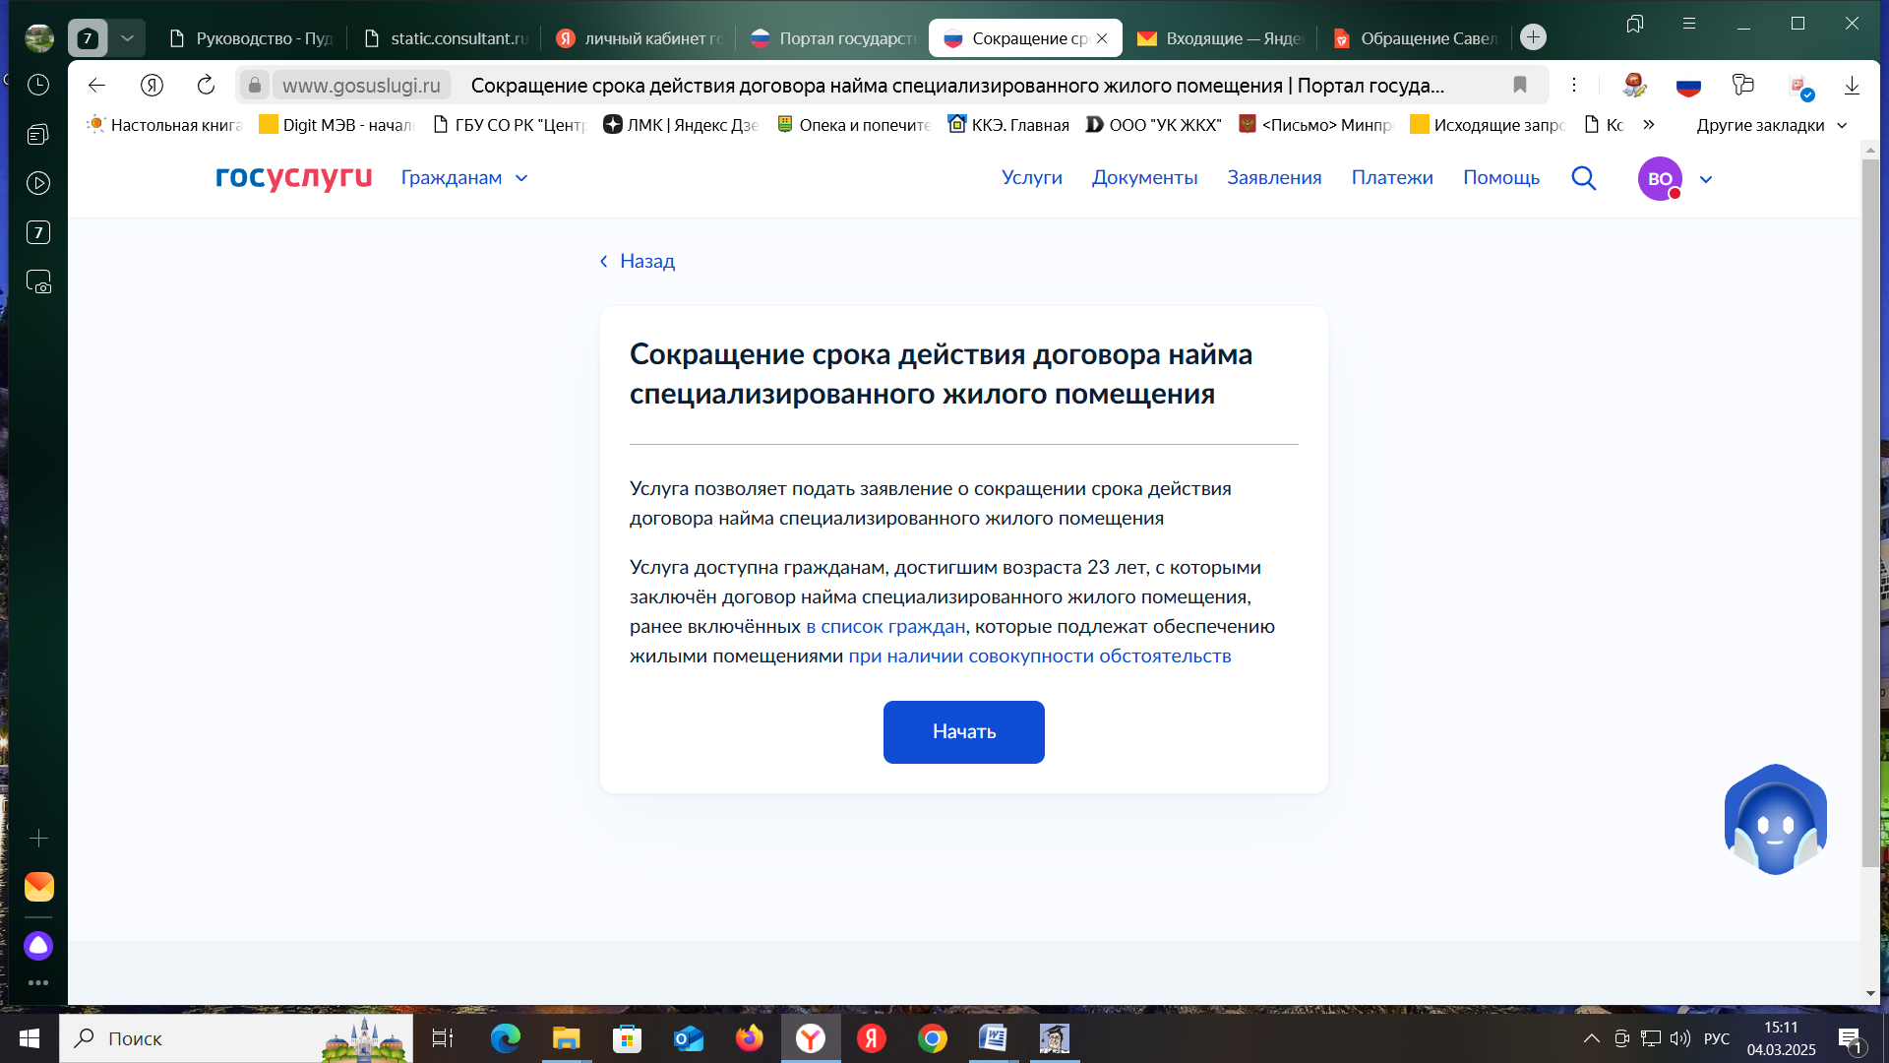Open the robot assistant chat icon

(x=1775, y=820)
